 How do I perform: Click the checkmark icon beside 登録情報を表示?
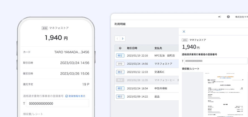click(66, 96)
